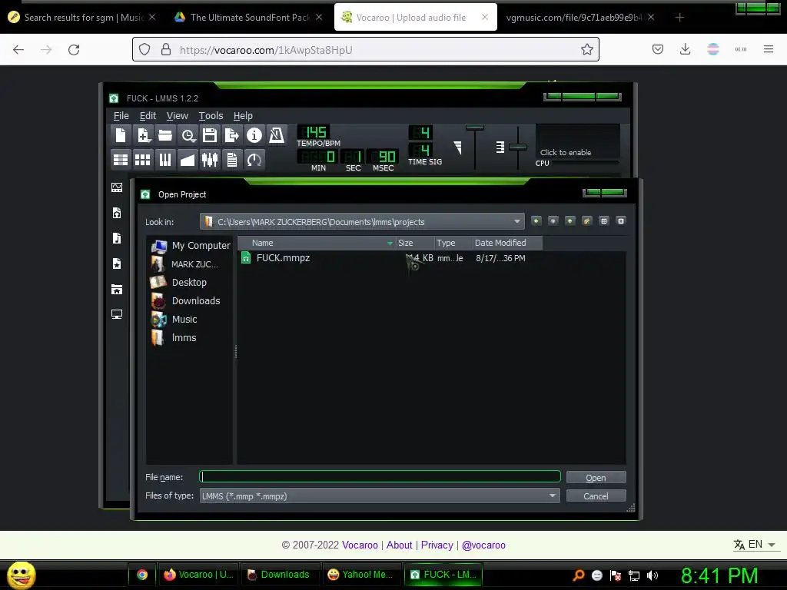Screen dimensions: 787x590
Task: Click the tempo BPM display showing 145
Action: (314, 132)
